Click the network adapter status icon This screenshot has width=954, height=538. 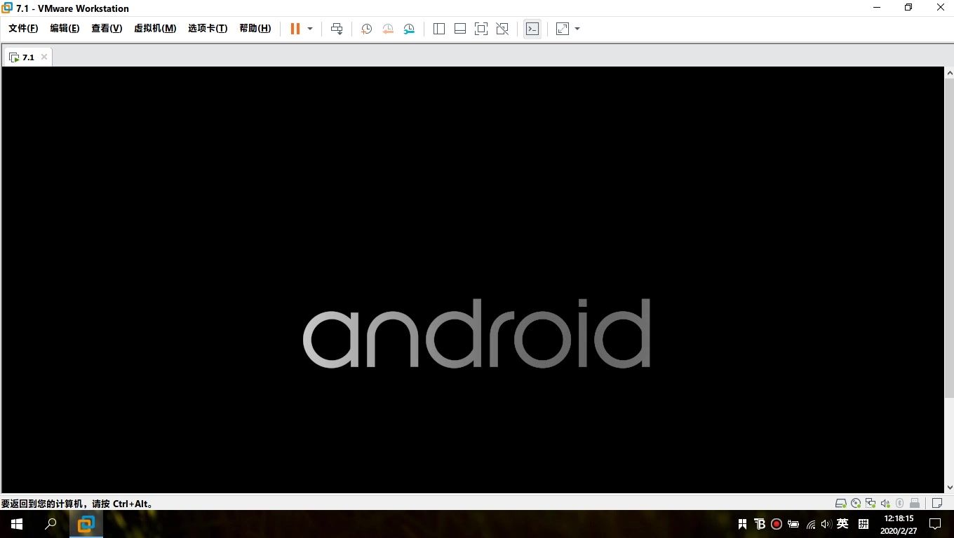tap(871, 503)
